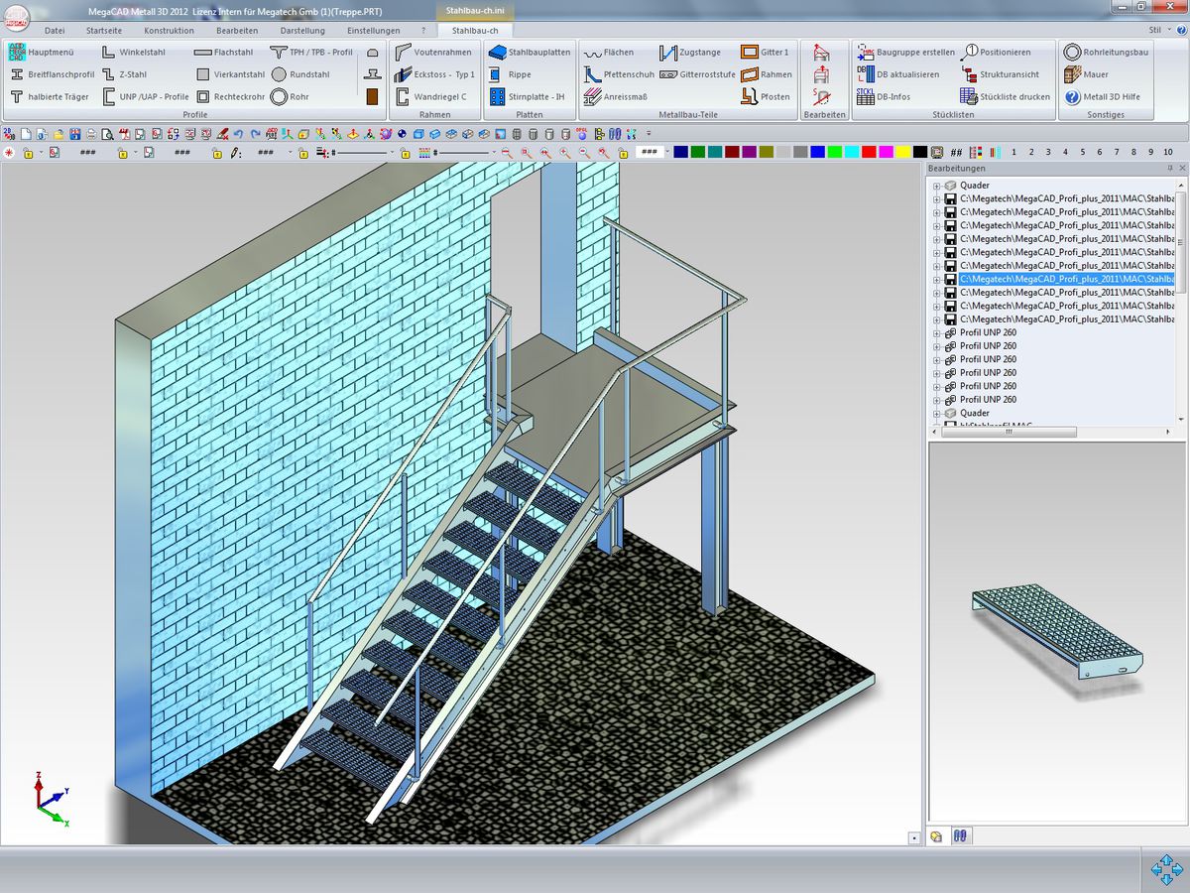Toggle the lock beside the pen attribute
This screenshot has height=893, width=1190.
pyautogui.click(x=216, y=153)
